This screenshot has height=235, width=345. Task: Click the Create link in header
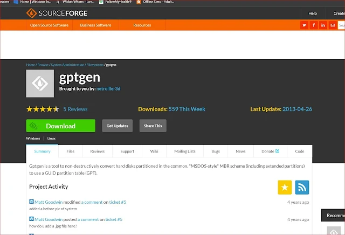coord(339,13)
